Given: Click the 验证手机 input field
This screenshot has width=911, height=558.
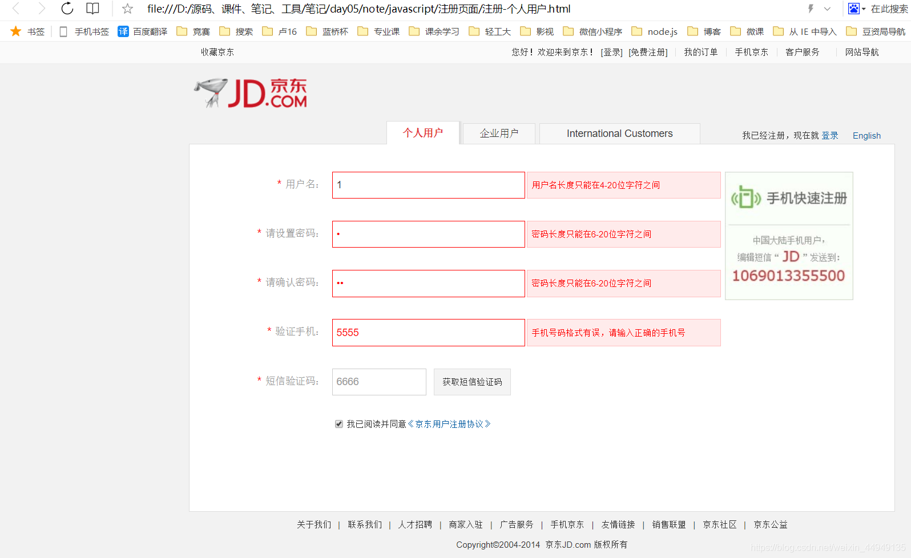Looking at the screenshot, I should click(429, 333).
